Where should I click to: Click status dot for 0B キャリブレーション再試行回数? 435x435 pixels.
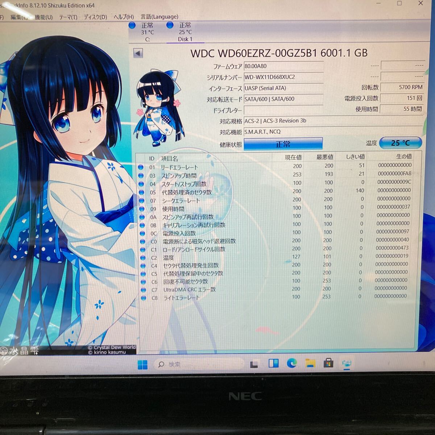142,225
